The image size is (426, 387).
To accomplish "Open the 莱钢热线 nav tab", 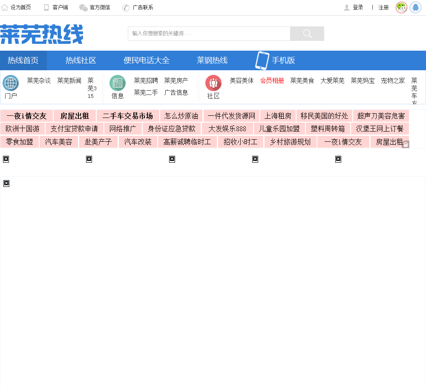I will click(212, 60).
